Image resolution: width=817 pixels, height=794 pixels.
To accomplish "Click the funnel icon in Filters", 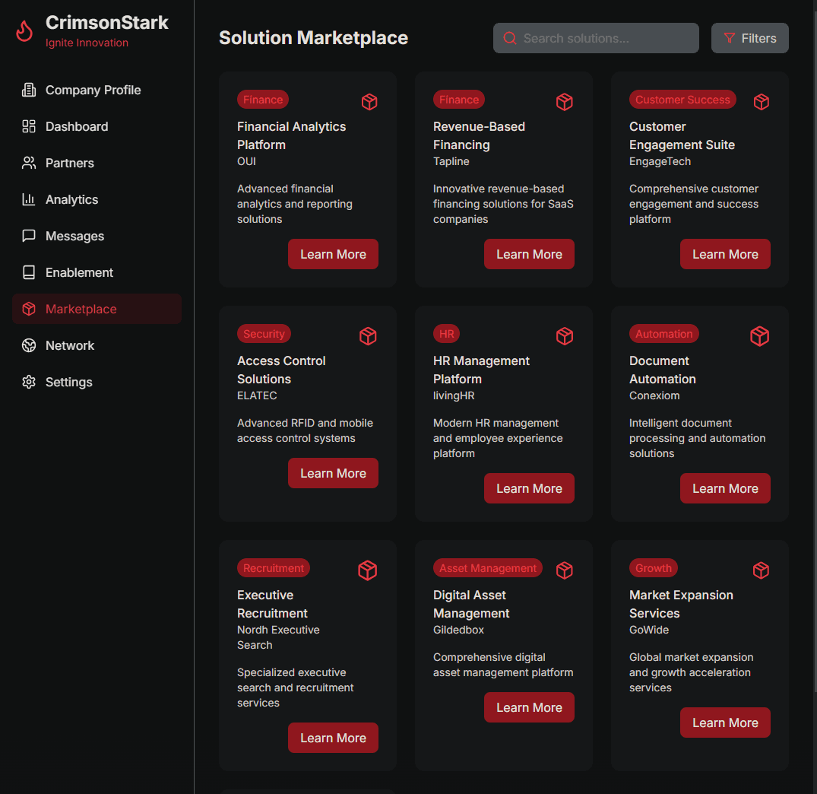I will point(730,38).
